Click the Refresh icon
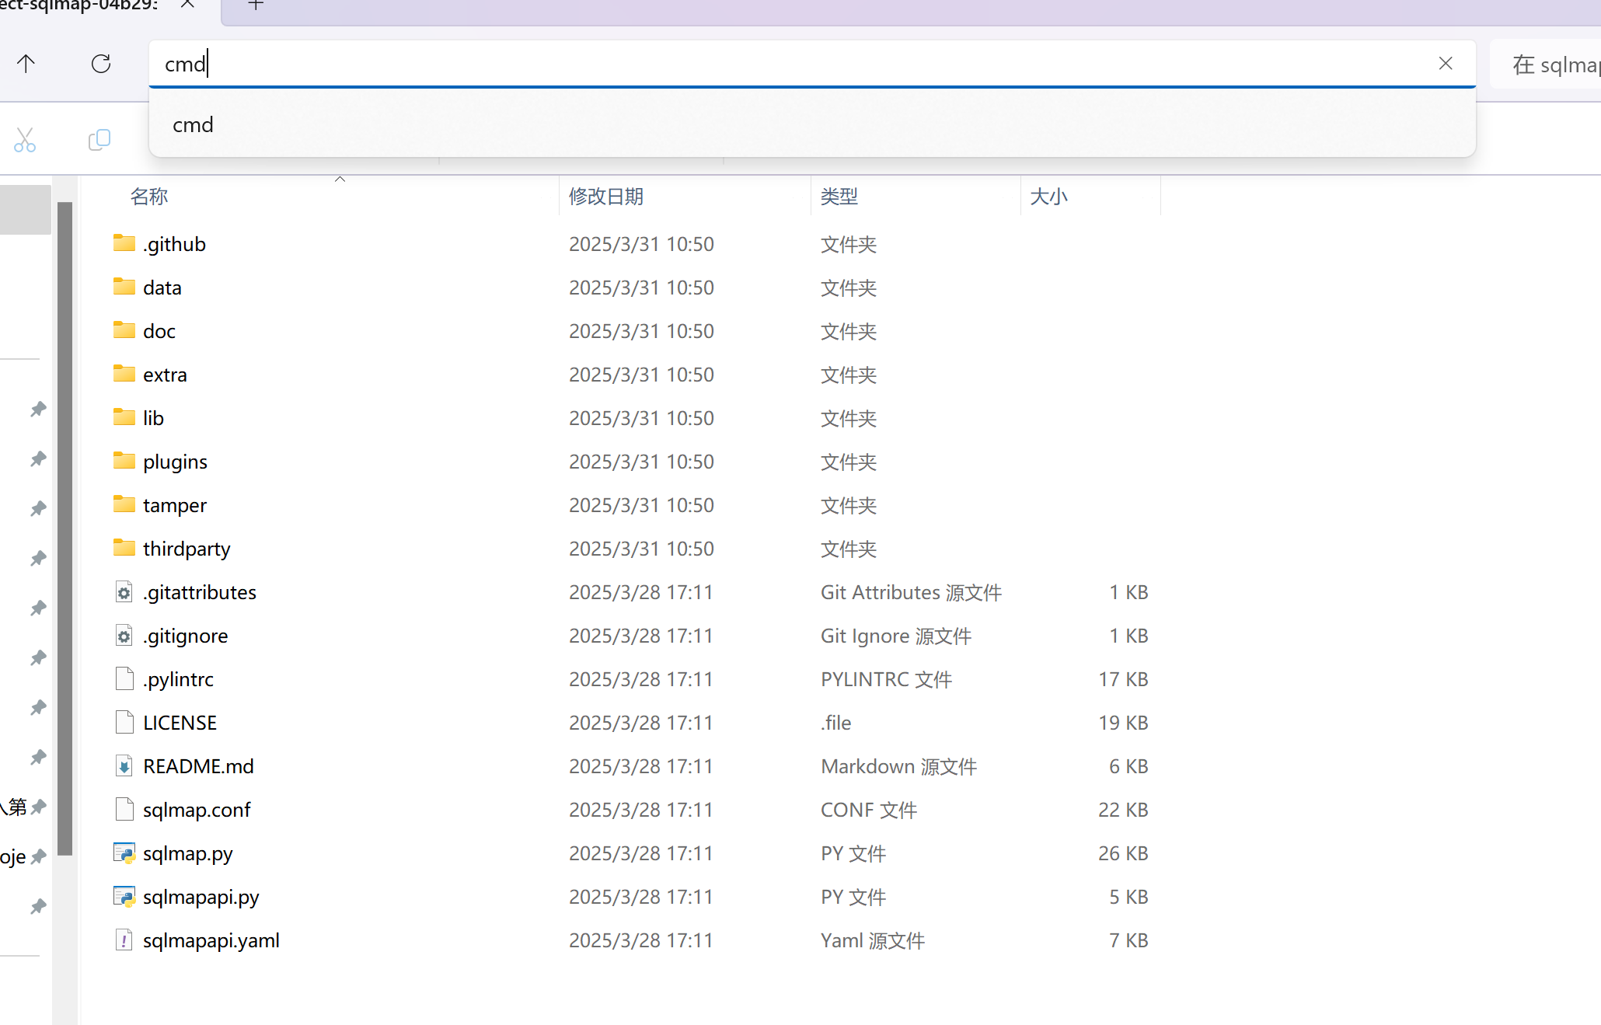The image size is (1601, 1025). tap(101, 64)
